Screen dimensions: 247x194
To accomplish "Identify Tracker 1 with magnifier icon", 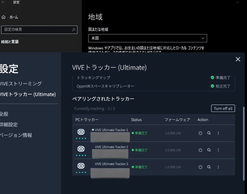I will click(209, 133).
